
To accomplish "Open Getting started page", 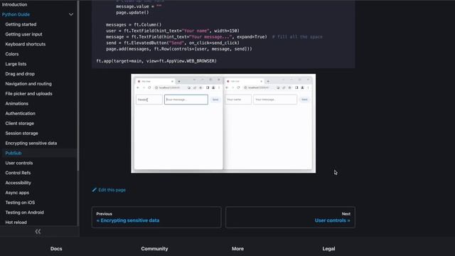I will pos(21,24).
